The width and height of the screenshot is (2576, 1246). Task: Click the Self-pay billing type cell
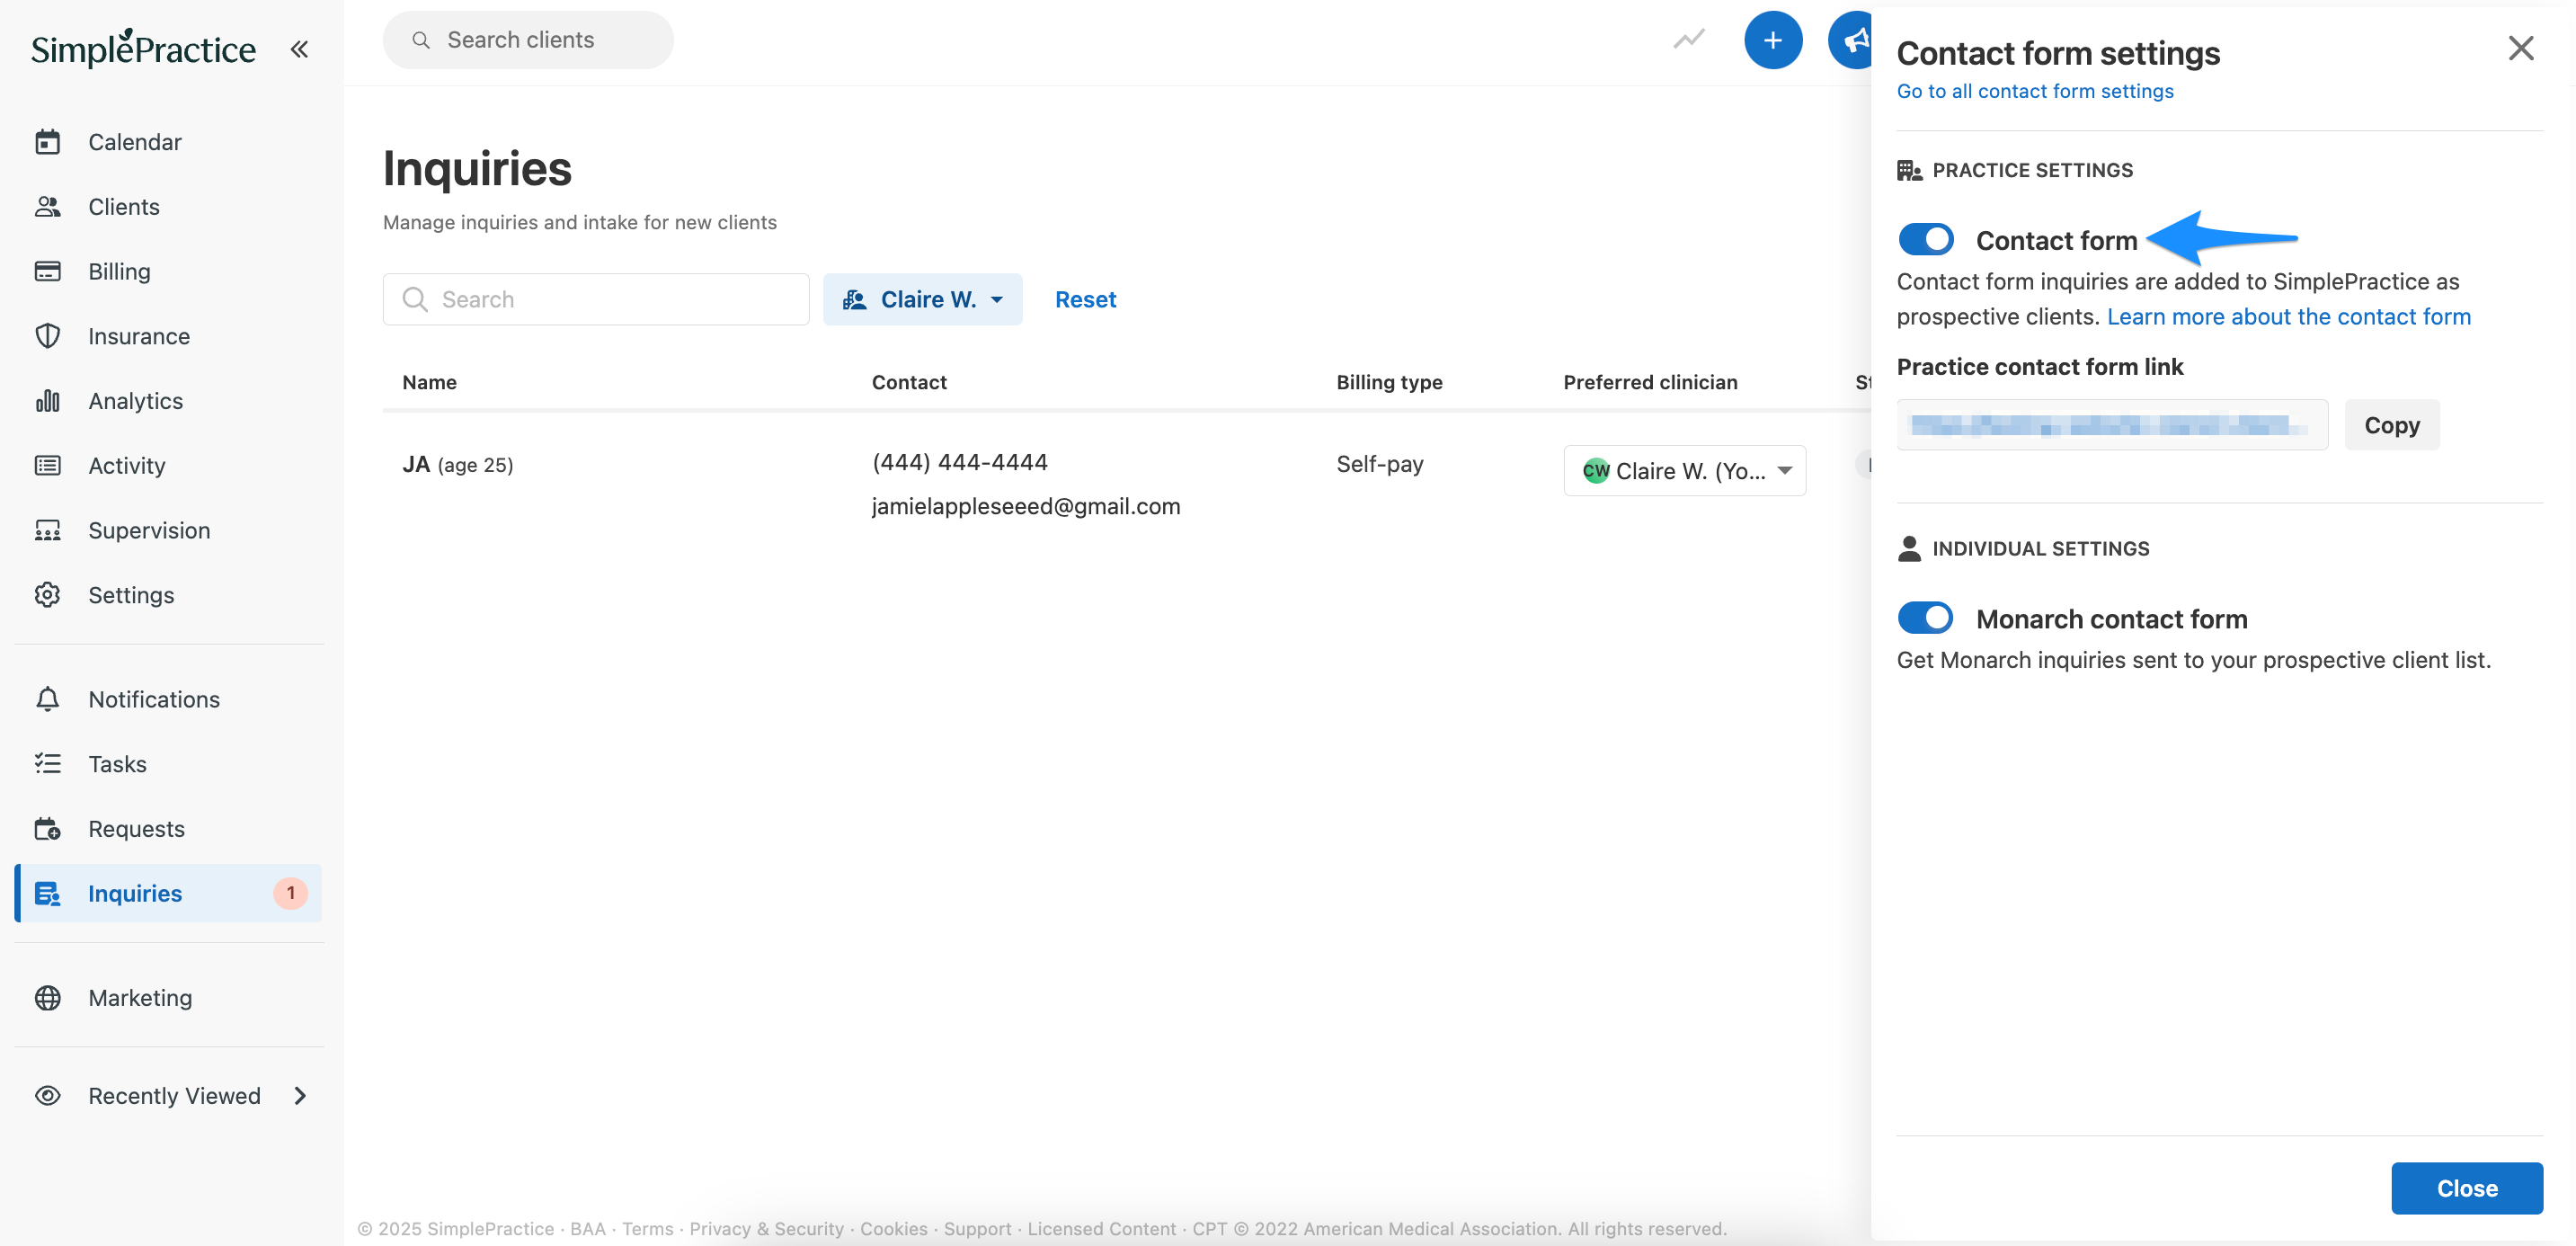(x=1379, y=464)
